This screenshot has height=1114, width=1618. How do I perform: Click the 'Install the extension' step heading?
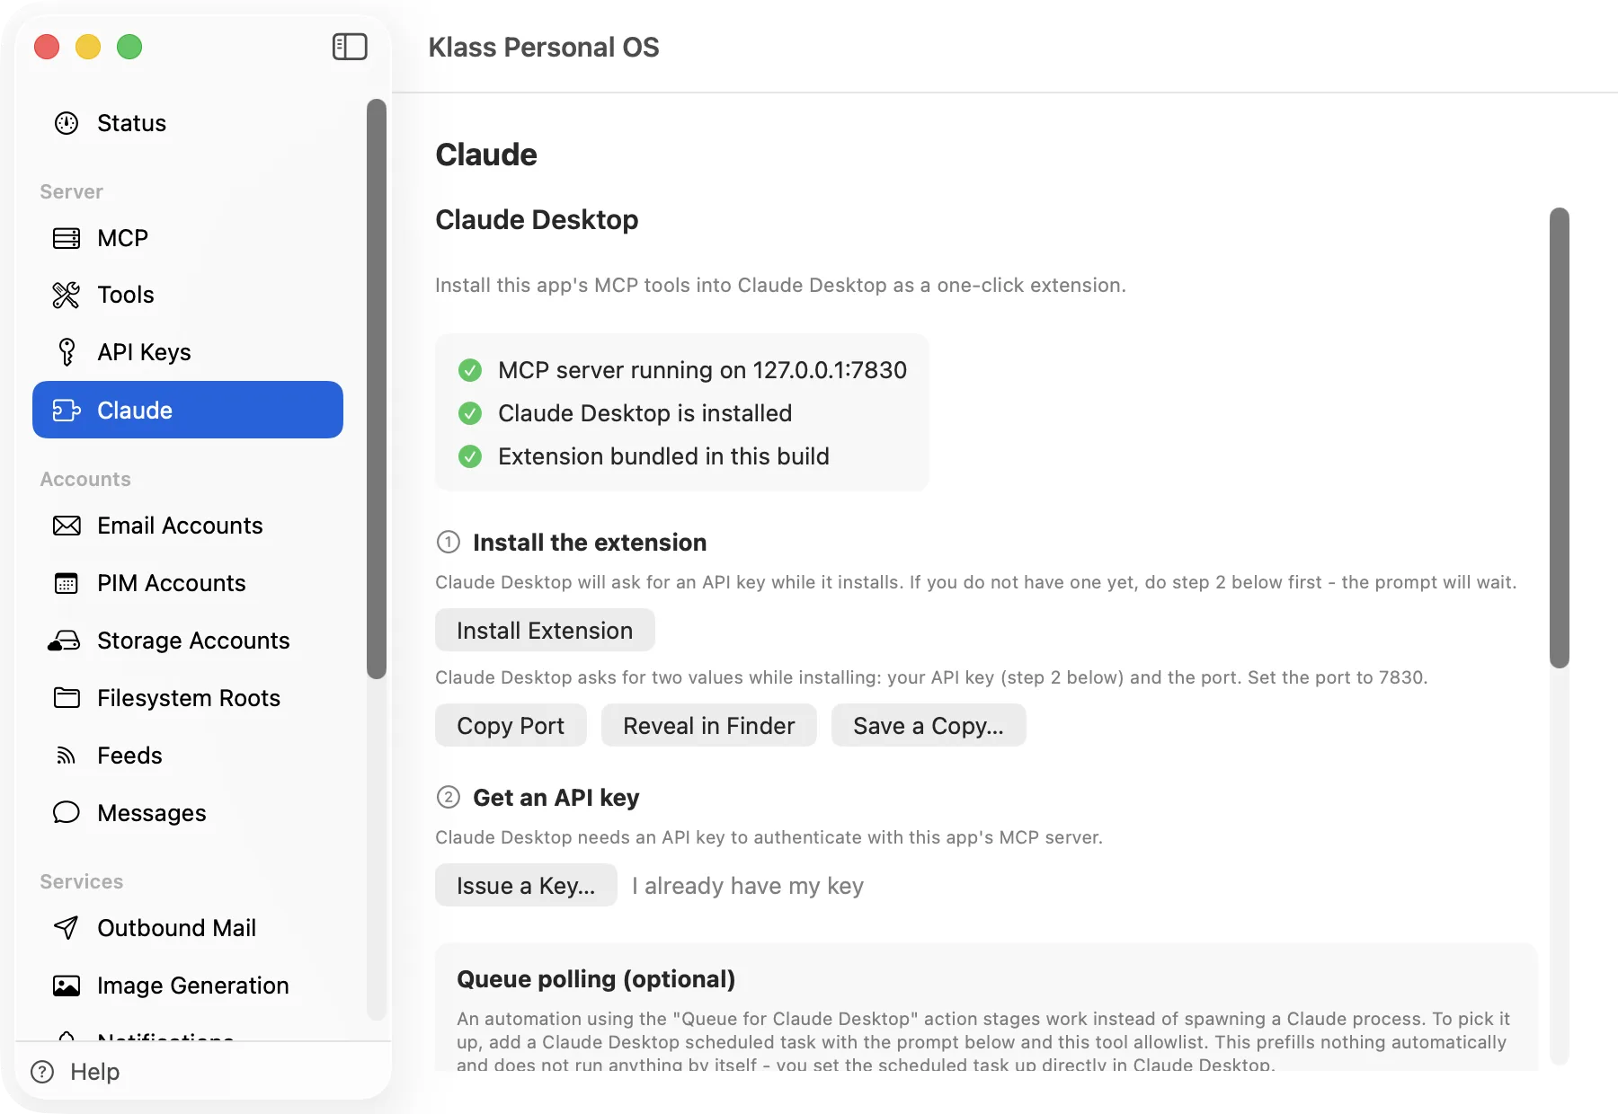click(x=590, y=543)
